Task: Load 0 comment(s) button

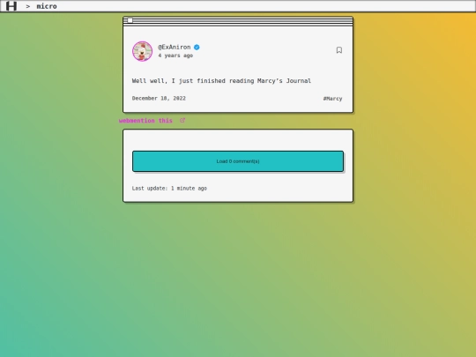Action: pyautogui.click(x=238, y=161)
